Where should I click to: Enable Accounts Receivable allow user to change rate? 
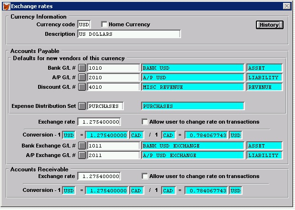pos(145,176)
